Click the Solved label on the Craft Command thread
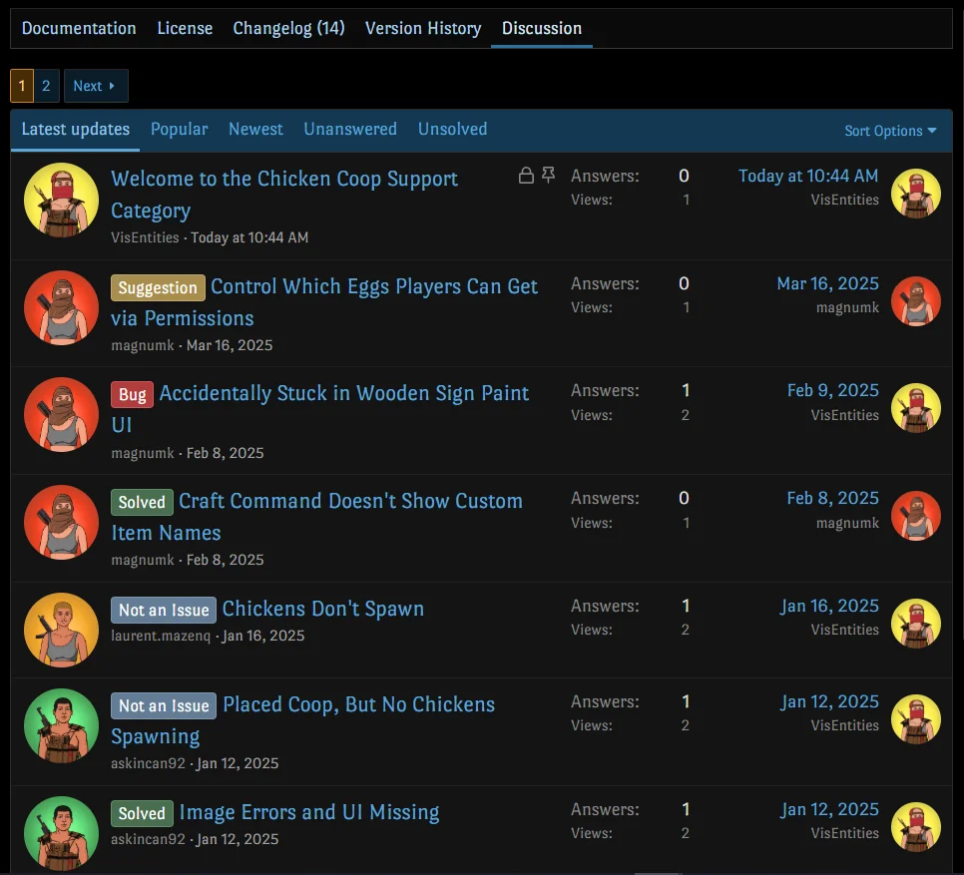 coord(142,502)
